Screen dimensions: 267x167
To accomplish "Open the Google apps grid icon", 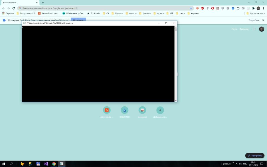I will point(254,29).
